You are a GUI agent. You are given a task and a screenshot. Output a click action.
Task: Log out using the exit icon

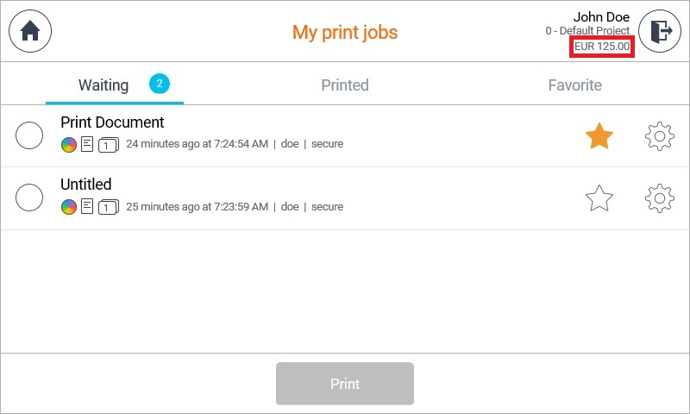click(660, 32)
